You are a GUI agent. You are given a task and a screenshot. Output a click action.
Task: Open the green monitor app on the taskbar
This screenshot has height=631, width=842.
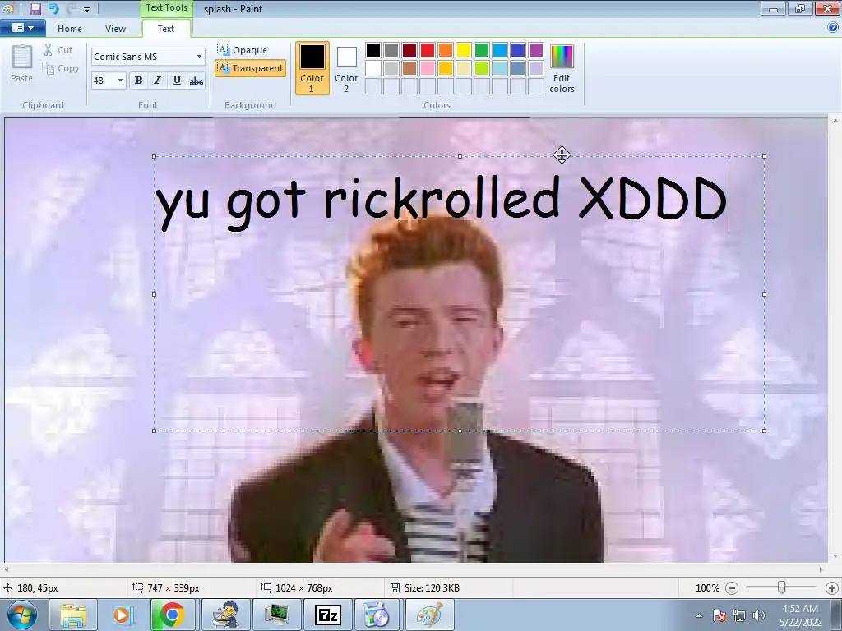pyautogui.click(x=276, y=615)
